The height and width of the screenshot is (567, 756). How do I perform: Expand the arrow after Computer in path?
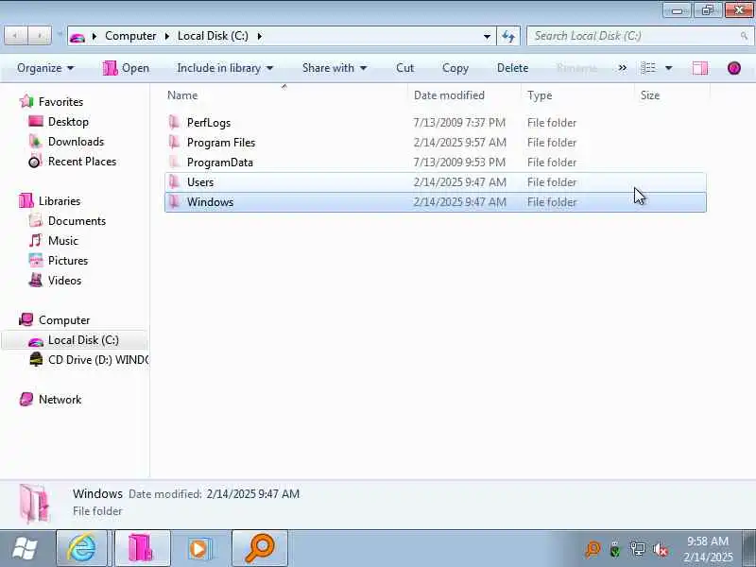coord(167,36)
